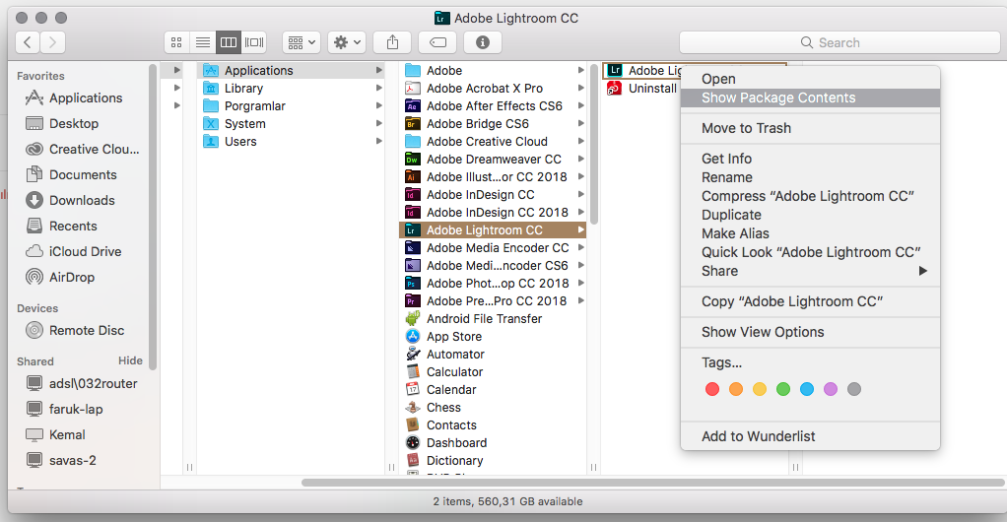Open iCloud Drive in the sidebar
1007x522 pixels.
click(x=73, y=252)
